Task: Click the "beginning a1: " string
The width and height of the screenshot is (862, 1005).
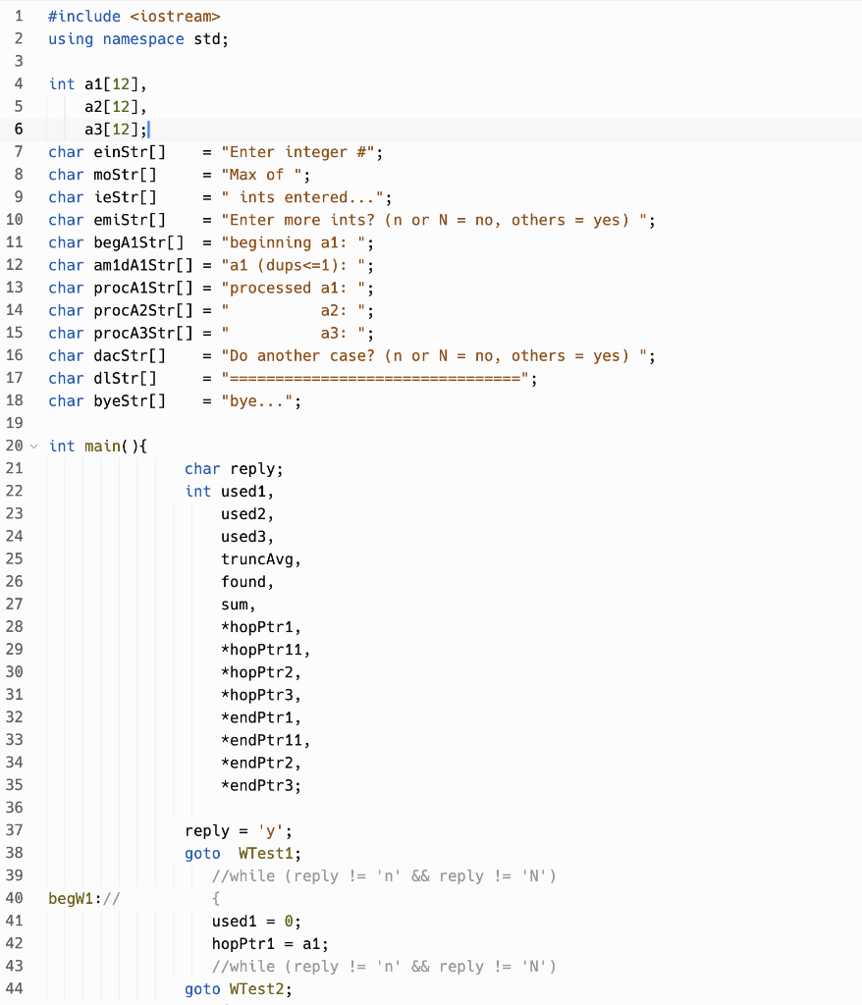Action: pos(294,242)
